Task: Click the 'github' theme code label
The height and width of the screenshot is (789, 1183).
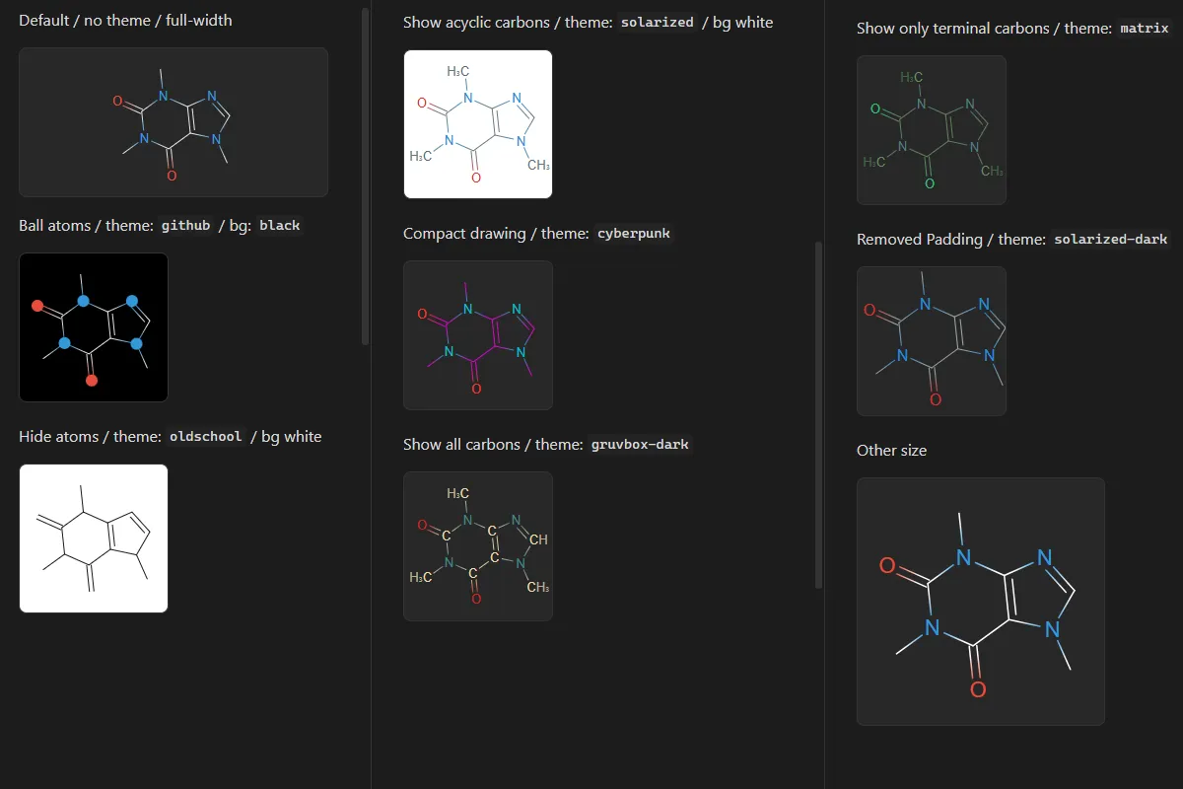Action: pos(186,225)
